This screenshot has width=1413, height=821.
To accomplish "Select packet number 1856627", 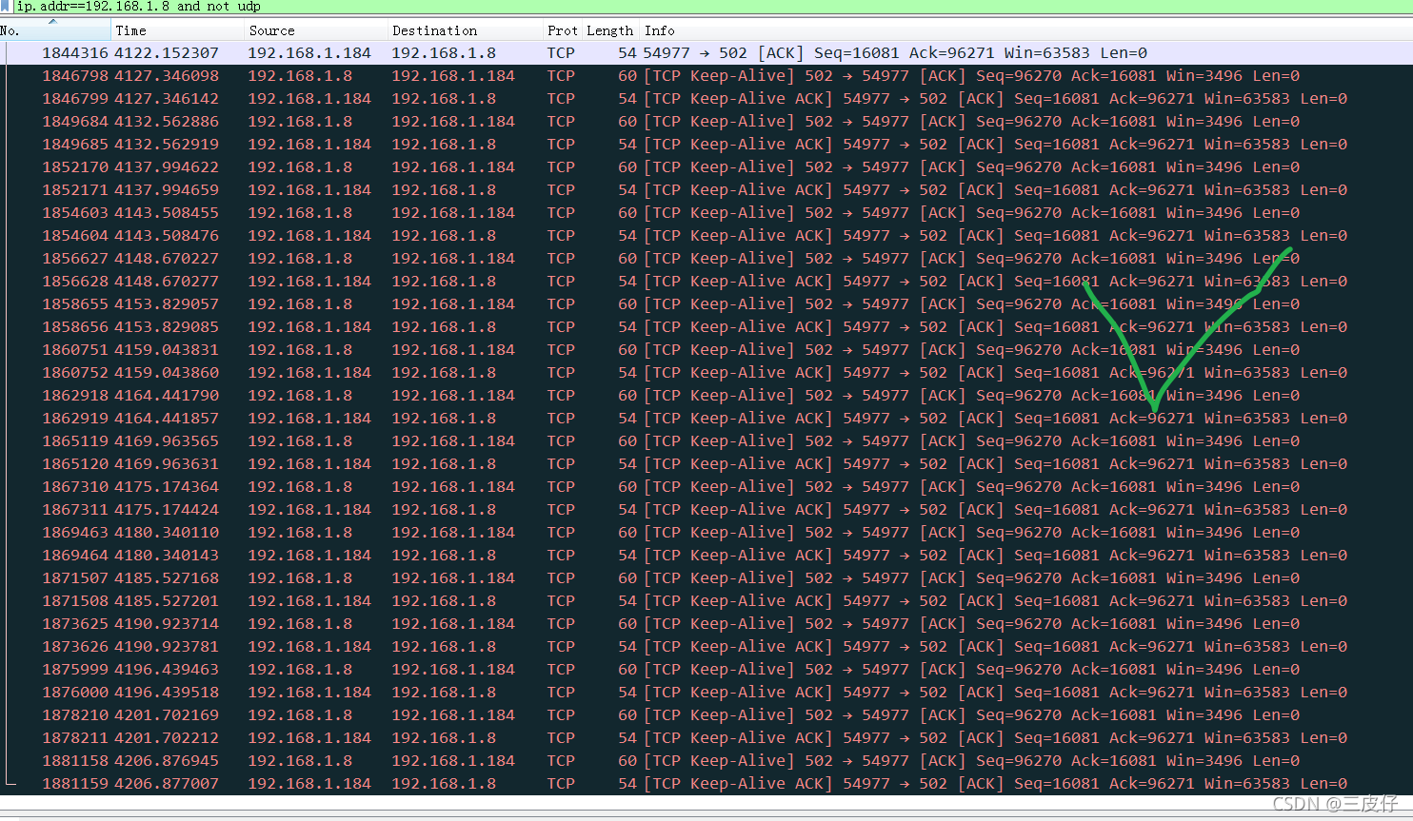I will [x=706, y=259].
